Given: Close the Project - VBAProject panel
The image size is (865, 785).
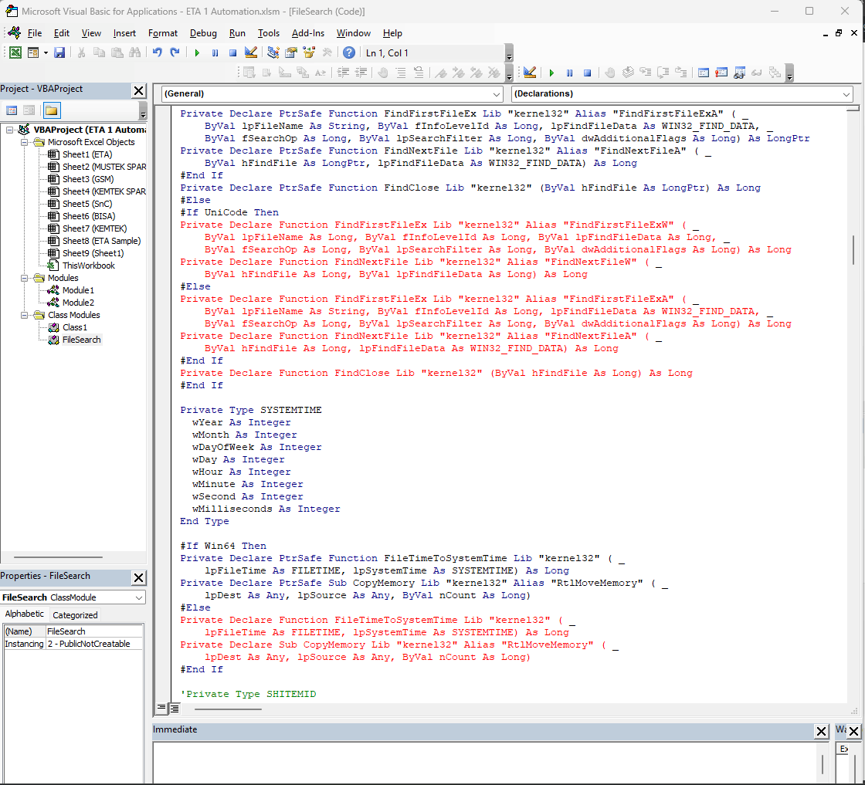Looking at the screenshot, I should (x=139, y=90).
